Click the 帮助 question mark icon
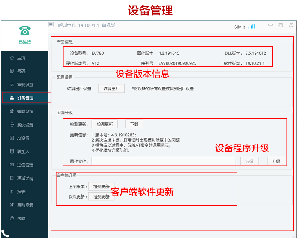Image resolution: width=300 pixels, height=238 pixels. tap(12, 218)
